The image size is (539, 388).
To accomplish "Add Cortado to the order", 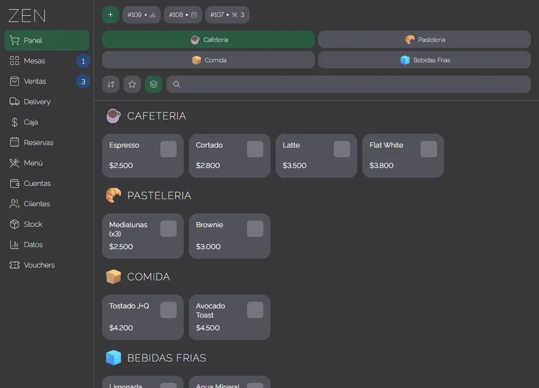I will pyautogui.click(x=230, y=156).
